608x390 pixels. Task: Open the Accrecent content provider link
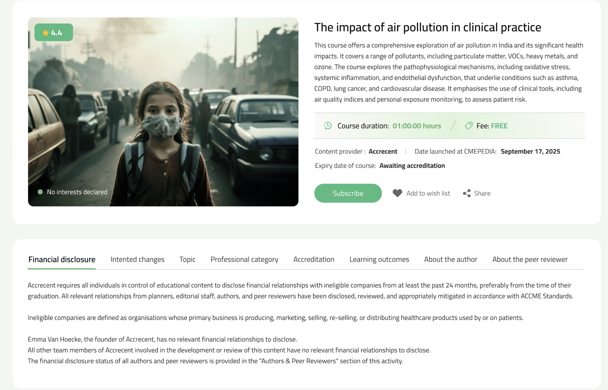point(383,151)
